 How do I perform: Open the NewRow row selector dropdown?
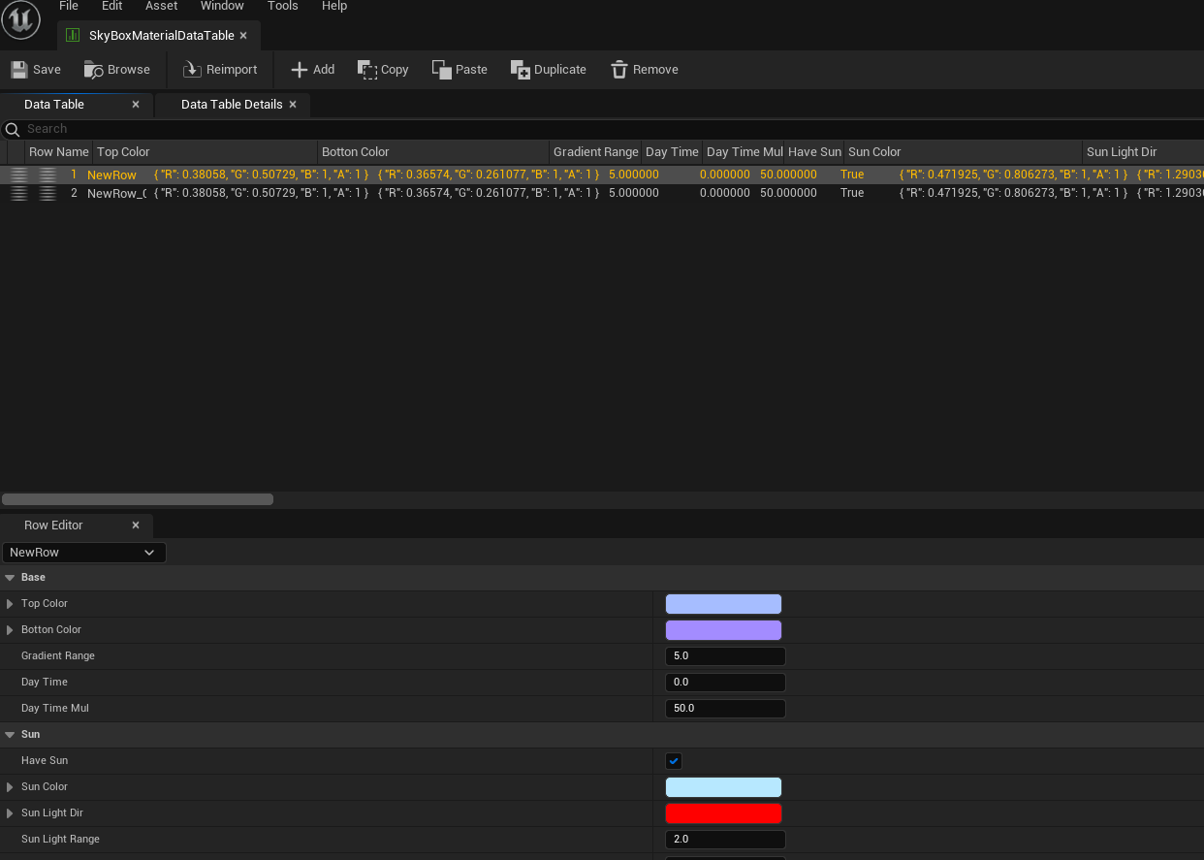coord(84,553)
